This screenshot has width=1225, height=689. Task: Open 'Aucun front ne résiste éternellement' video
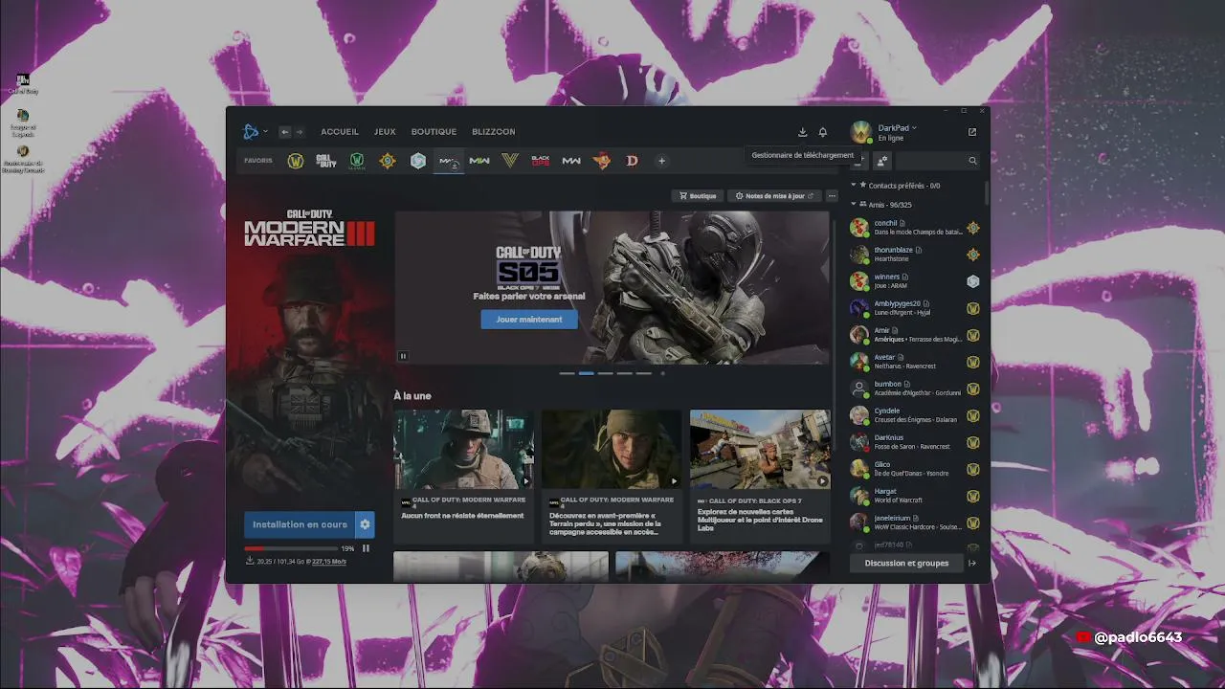click(464, 476)
